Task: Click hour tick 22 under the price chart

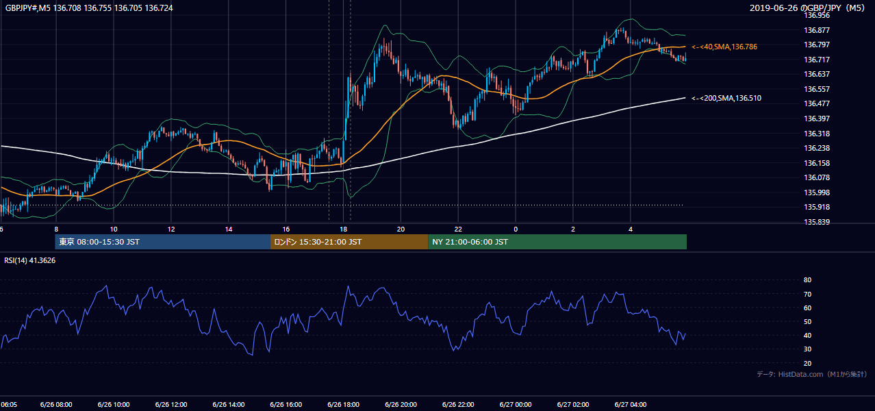Action: tap(459, 229)
